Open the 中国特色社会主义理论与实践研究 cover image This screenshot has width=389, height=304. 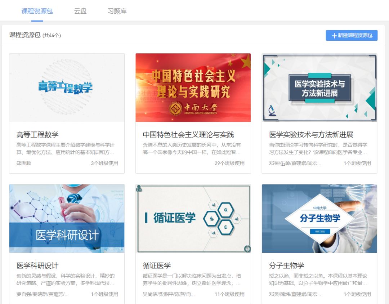click(x=193, y=88)
